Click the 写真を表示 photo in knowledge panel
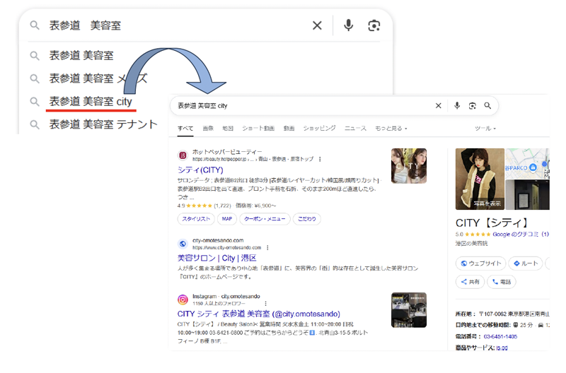This screenshot has width=566, height=373. coord(480,179)
